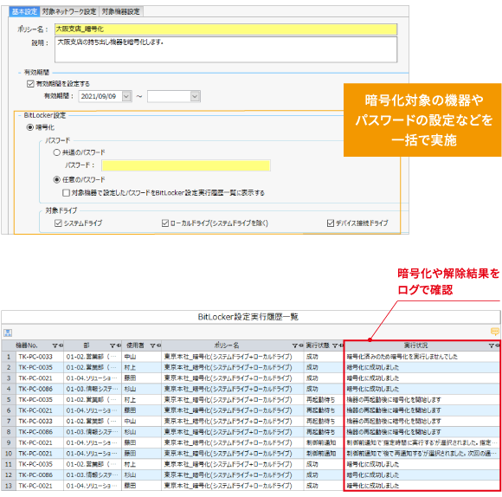Sort by the 使用者 column header
The height and width of the screenshot is (497, 502).
tap(135, 345)
